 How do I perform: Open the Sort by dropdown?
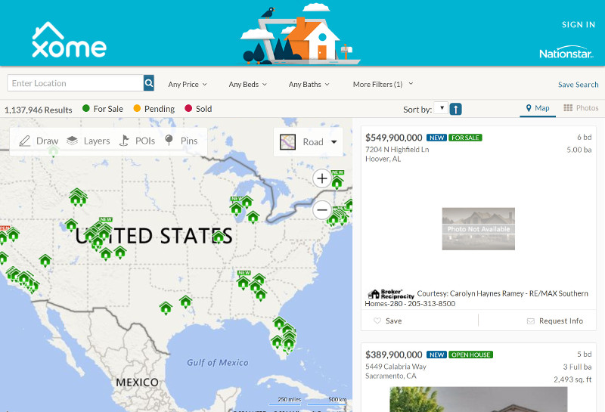point(441,107)
